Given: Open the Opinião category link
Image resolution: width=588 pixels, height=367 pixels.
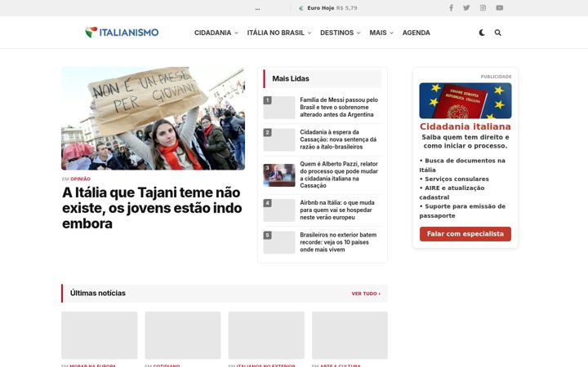Looking at the screenshot, I should pyautogui.click(x=80, y=179).
